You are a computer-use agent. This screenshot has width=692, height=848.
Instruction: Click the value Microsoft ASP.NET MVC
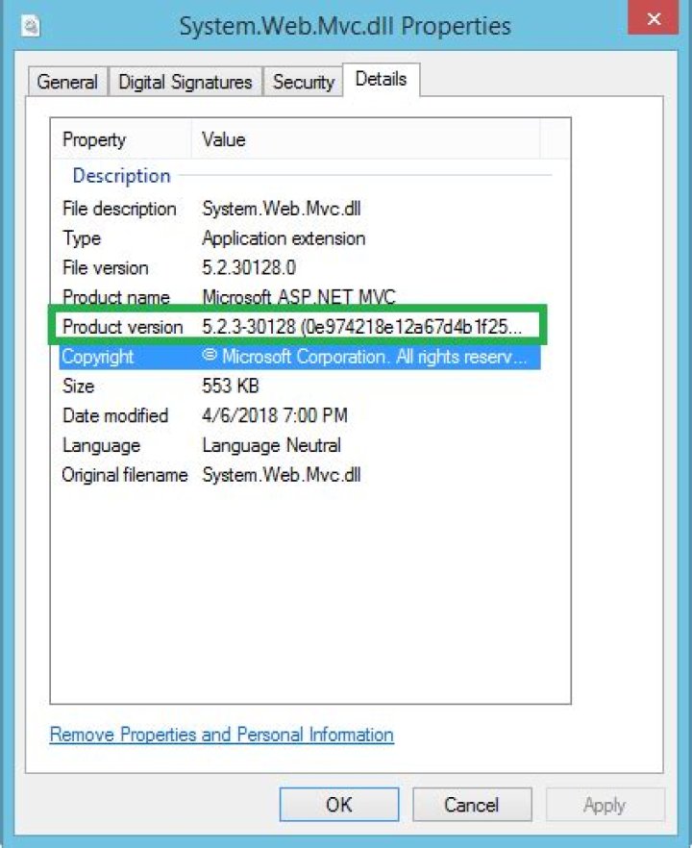point(299,297)
